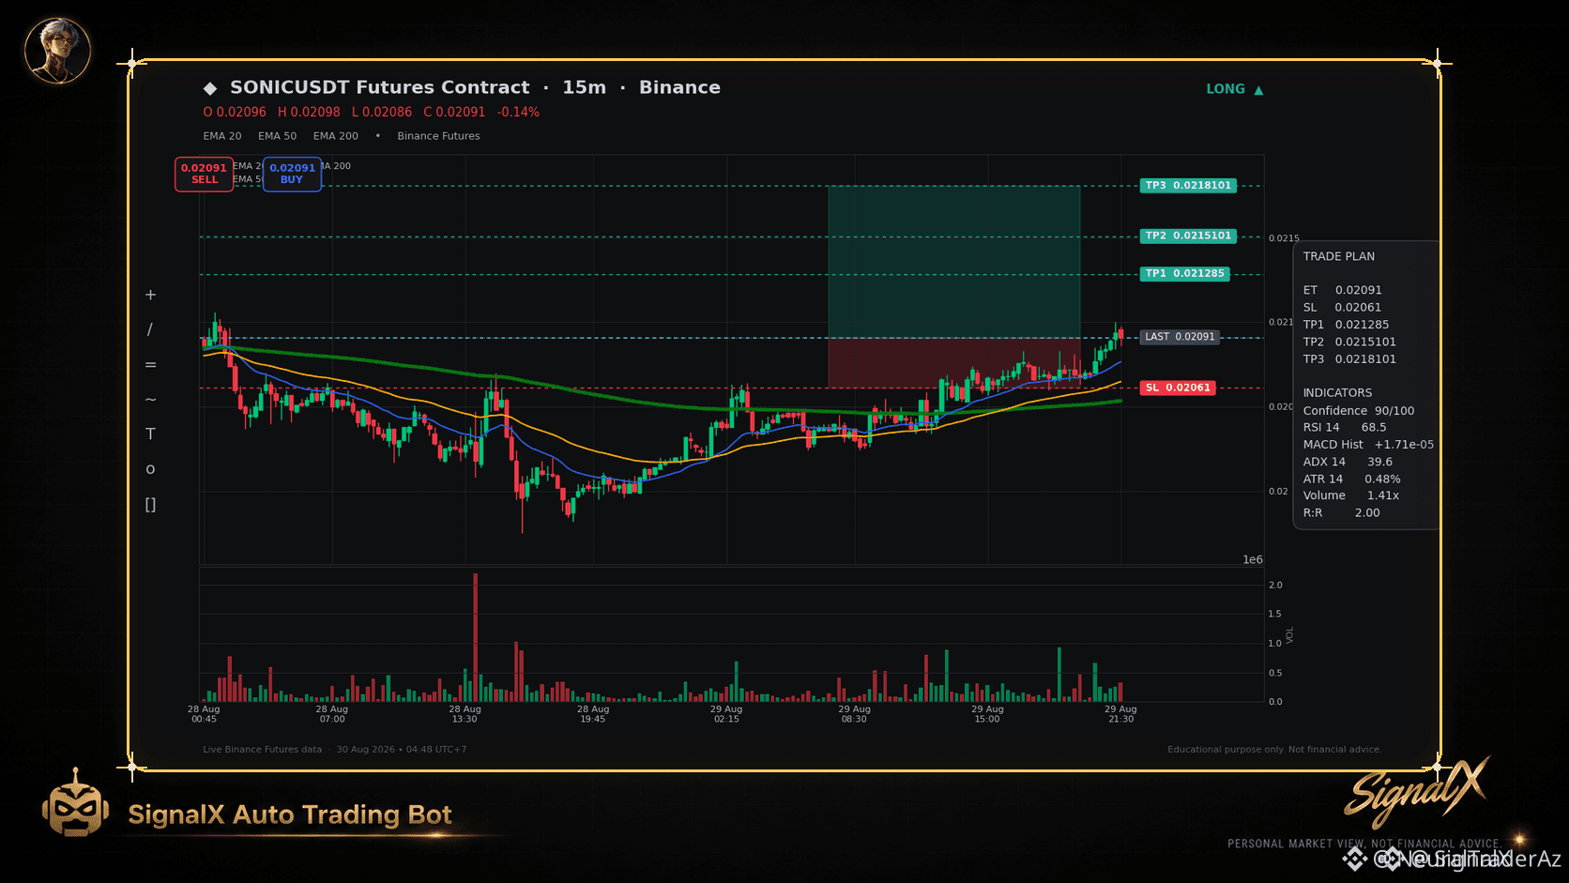Click the tallest red volume bar
This screenshot has width=1569, height=883.
tap(476, 637)
